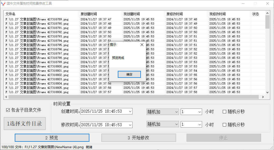Select the row Frame 427318790.png
The image size is (274, 150).
[134, 24]
